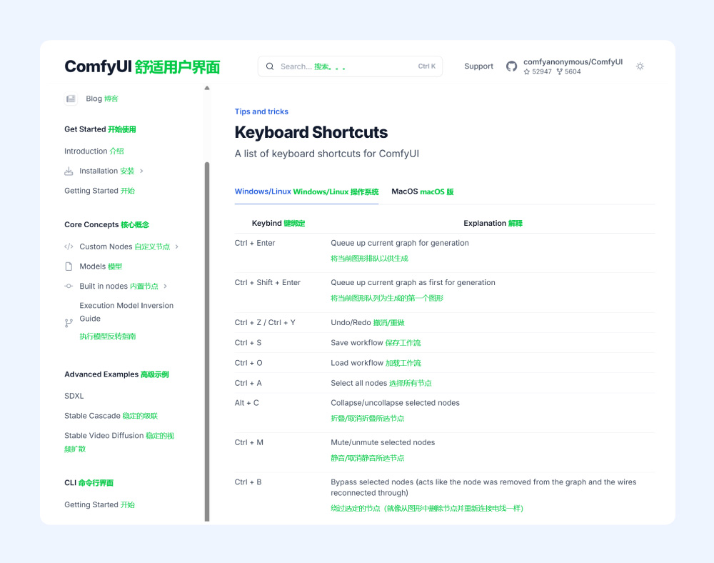Open the Support link in the header
The height and width of the screenshot is (563, 714).
pos(478,66)
